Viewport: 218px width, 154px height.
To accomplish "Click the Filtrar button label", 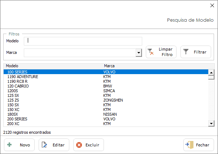I will pyautogui.click(x=200, y=52).
